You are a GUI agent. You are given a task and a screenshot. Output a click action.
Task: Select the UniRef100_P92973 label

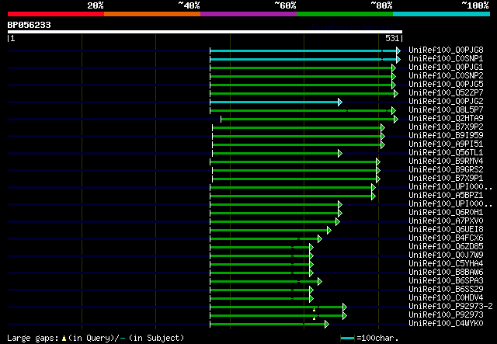click(446, 315)
